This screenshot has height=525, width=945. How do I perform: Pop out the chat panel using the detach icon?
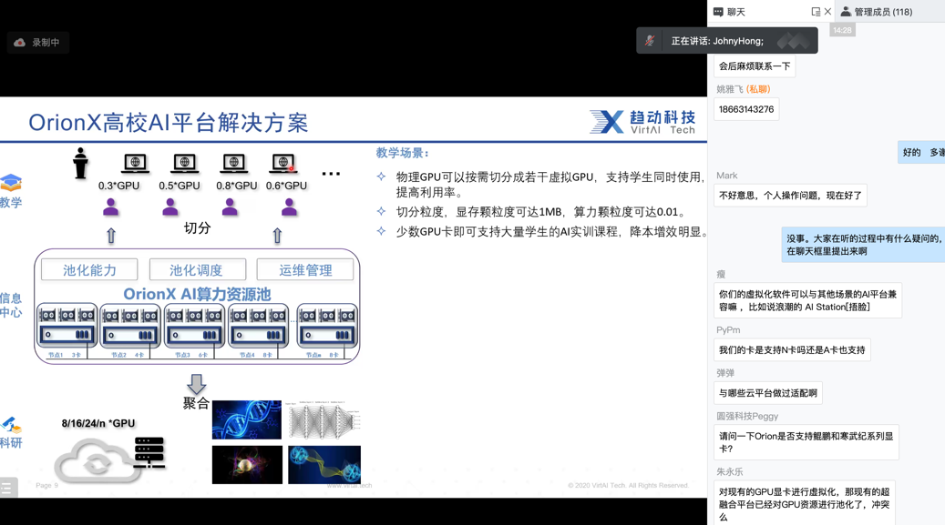(x=817, y=11)
